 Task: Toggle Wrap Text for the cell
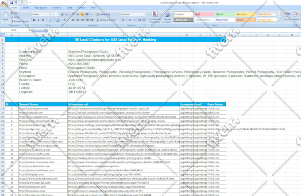(103, 15)
